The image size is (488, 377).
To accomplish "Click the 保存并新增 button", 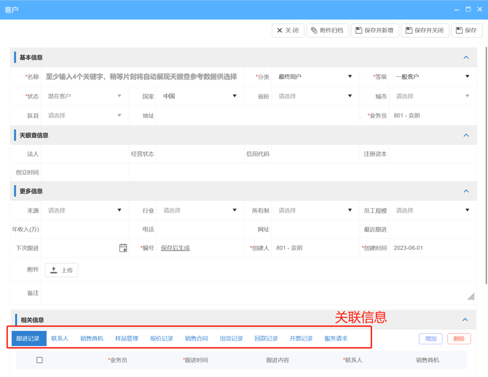I will coord(375,31).
